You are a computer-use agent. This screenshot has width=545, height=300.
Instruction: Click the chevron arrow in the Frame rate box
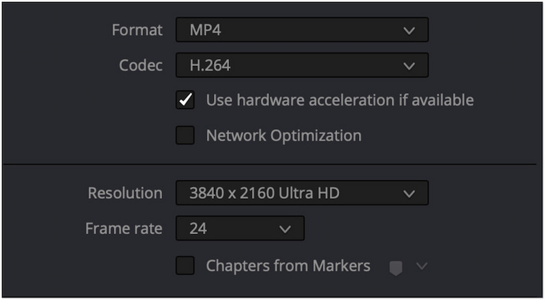(x=285, y=229)
